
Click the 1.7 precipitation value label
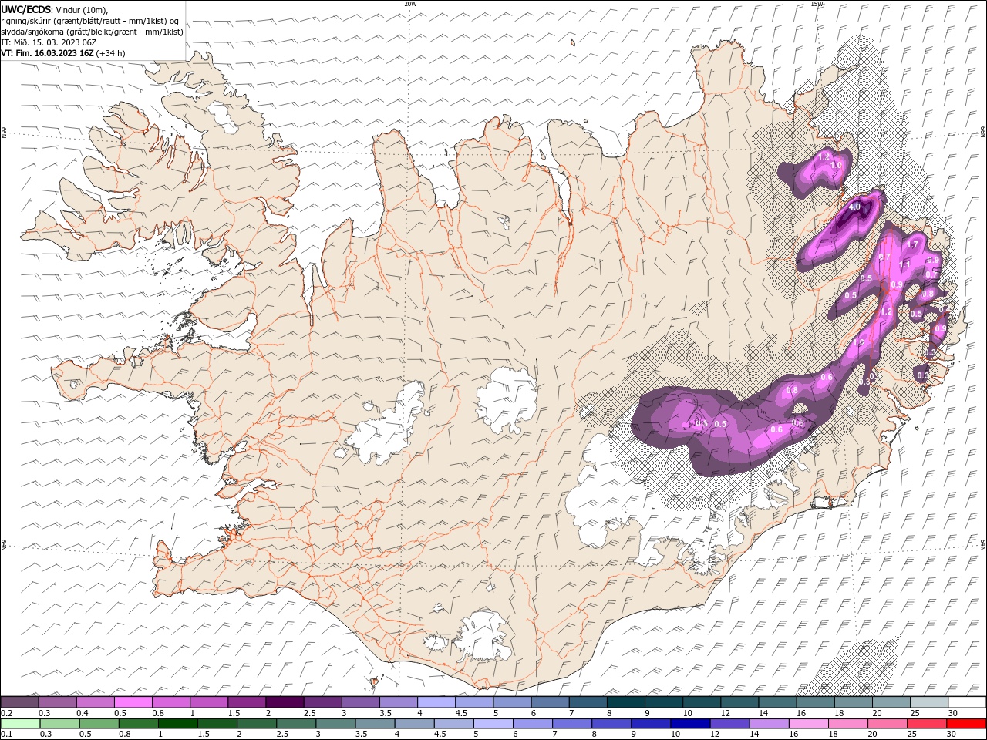tap(913, 244)
